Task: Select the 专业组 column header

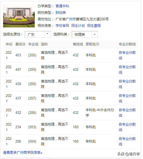Action: [33, 44]
